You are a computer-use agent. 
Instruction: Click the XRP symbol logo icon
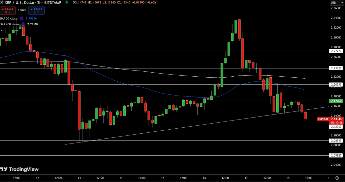click(x=2, y=2)
